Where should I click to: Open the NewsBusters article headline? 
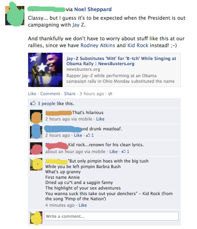[x=121, y=61]
